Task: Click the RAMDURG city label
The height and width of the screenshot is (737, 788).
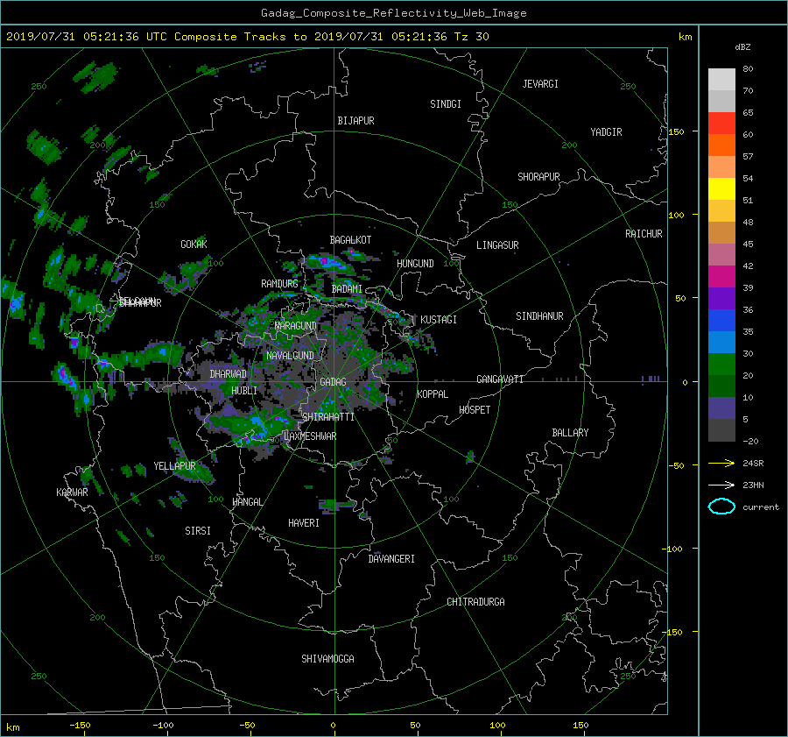Action: point(279,284)
